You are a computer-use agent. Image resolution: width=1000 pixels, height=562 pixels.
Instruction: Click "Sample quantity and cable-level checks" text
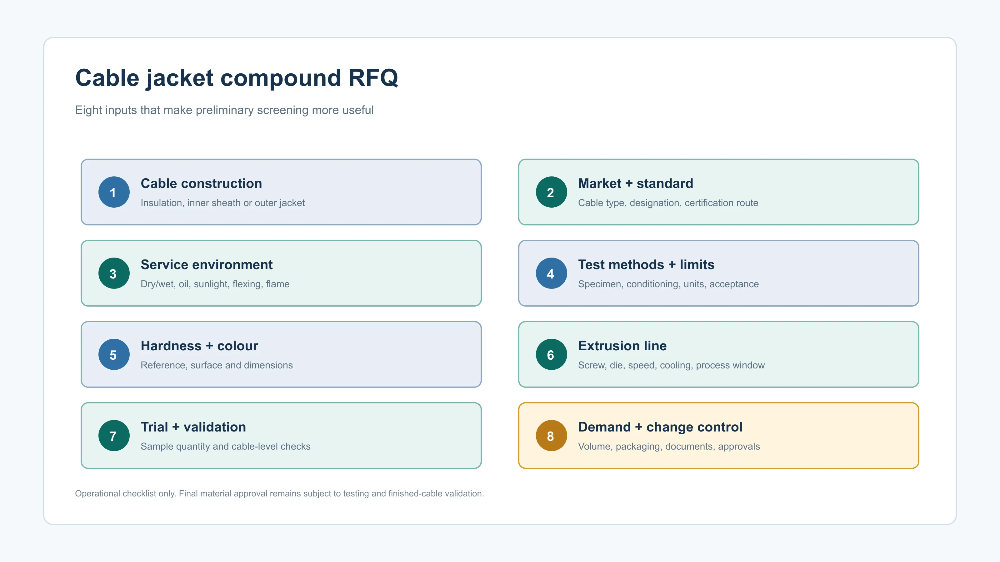click(x=226, y=446)
